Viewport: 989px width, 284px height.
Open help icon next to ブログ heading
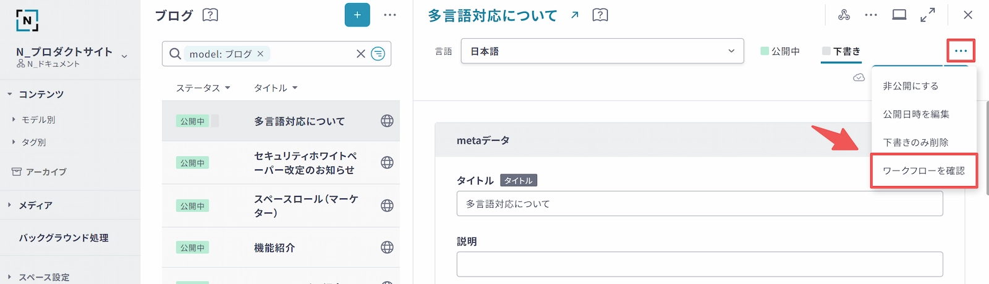coord(210,15)
